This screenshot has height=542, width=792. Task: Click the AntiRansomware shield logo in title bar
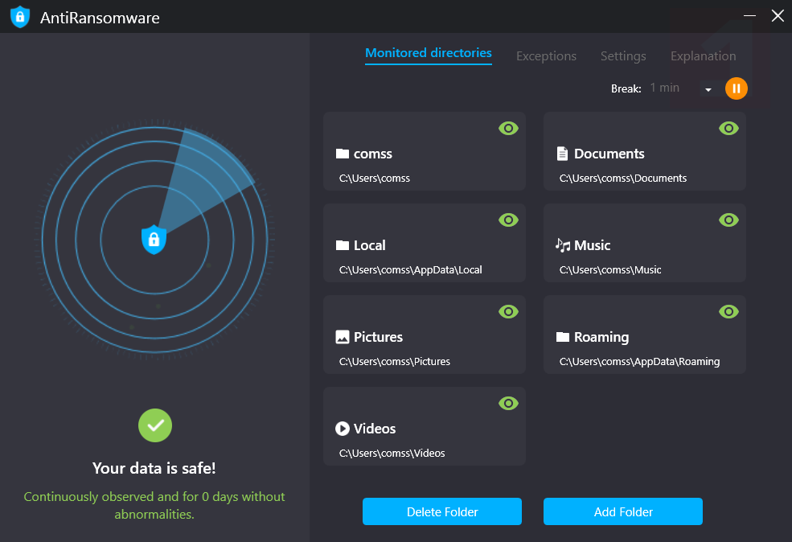20,17
